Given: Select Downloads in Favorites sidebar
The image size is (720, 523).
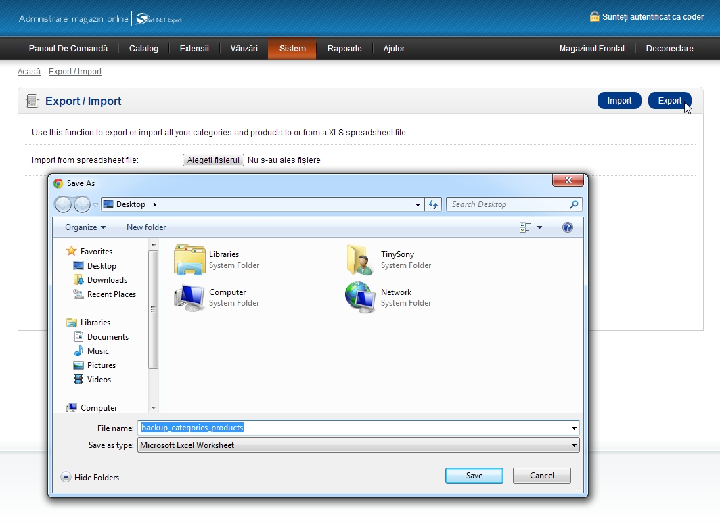Looking at the screenshot, I should coord(107,280).
